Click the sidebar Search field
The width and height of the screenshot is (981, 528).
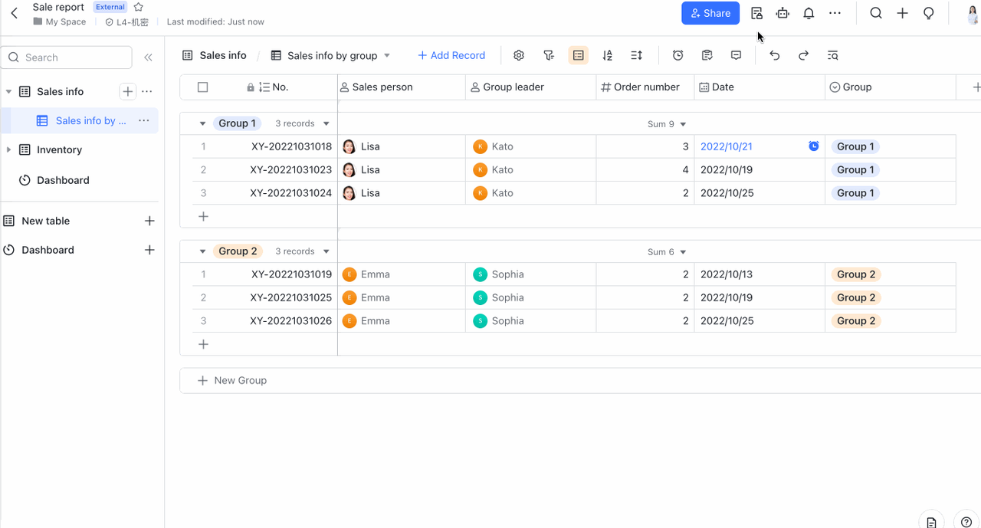click(67, 57)
